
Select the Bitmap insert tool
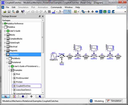pos(49,12)
